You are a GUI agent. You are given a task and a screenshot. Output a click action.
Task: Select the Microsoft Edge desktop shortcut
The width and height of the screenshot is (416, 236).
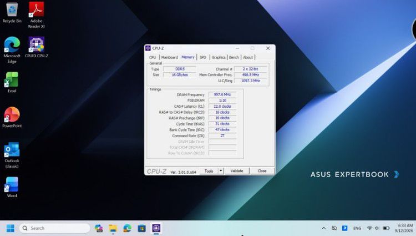pyautogui.click(x=12, y=50)
